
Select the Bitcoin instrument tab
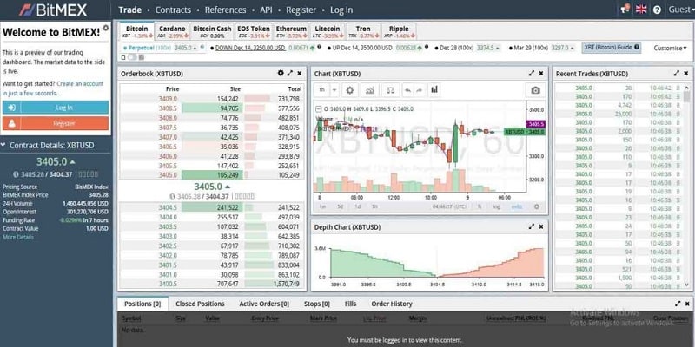click(x=137, y=31)
